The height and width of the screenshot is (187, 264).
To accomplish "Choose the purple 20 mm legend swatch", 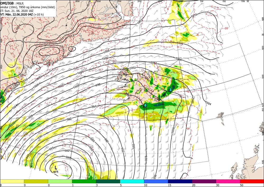I will [x=204, y=181].
